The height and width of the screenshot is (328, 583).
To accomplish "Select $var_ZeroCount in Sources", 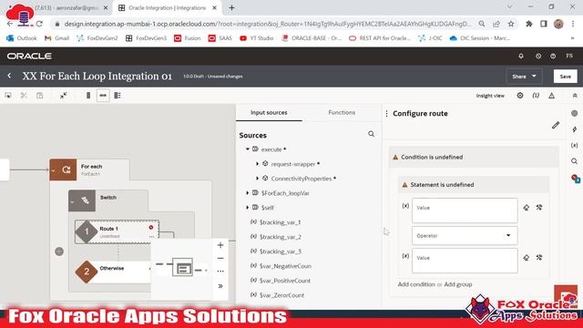I will click(x=281, y=295).
